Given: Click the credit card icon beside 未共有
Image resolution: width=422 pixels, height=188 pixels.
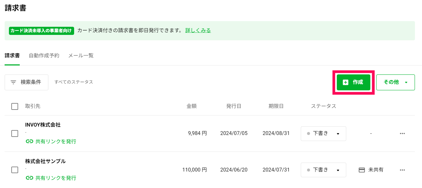Looking at the screenshot, I should 362,170.
